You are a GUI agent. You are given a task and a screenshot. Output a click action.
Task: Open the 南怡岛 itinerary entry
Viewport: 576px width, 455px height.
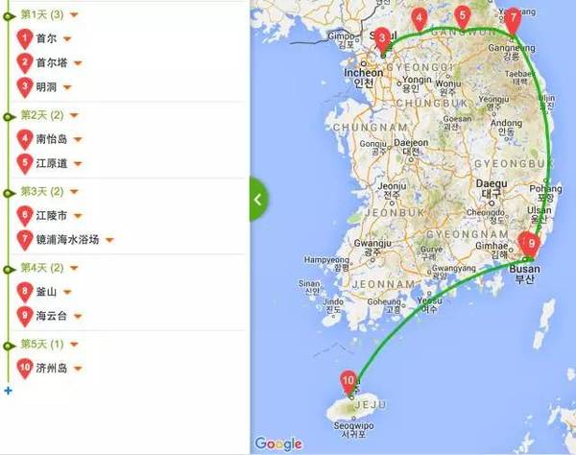[52, 139]
